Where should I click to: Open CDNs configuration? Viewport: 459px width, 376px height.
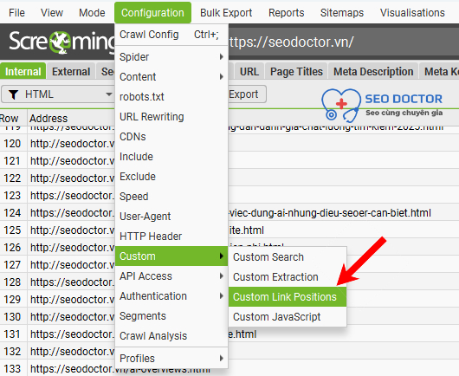171,137
